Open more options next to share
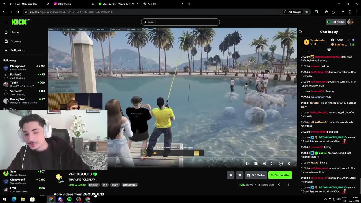Screen dimensions: 361x203 [288, 185]
